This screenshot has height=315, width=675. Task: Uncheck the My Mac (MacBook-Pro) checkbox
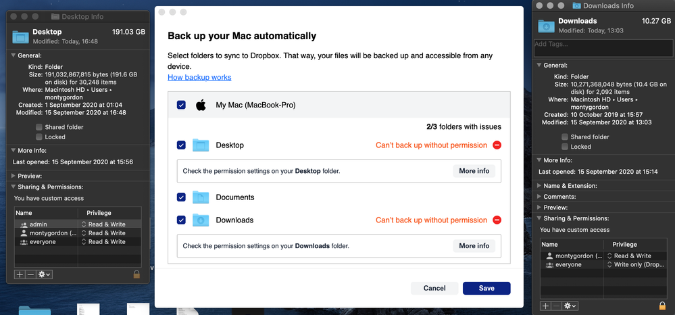(x=181, y=105)
